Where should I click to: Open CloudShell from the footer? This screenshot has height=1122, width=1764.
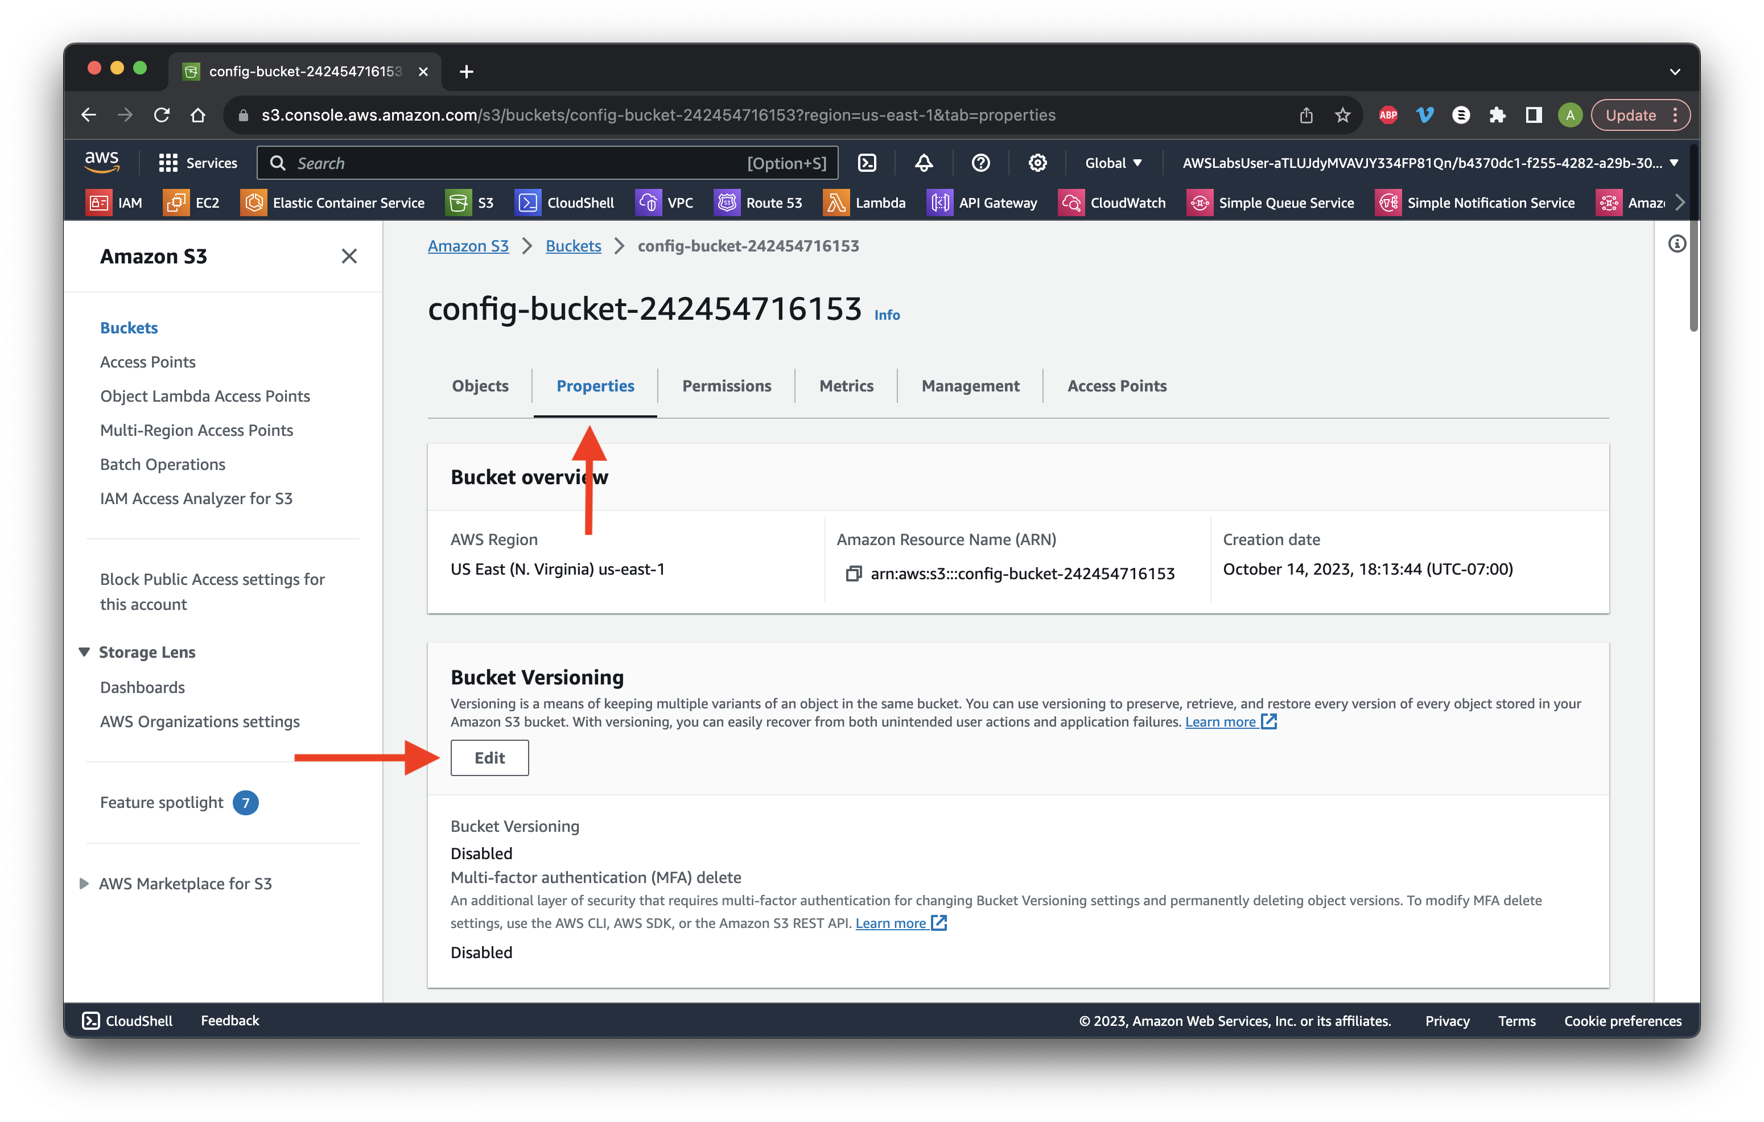[x=127, y=1020]
